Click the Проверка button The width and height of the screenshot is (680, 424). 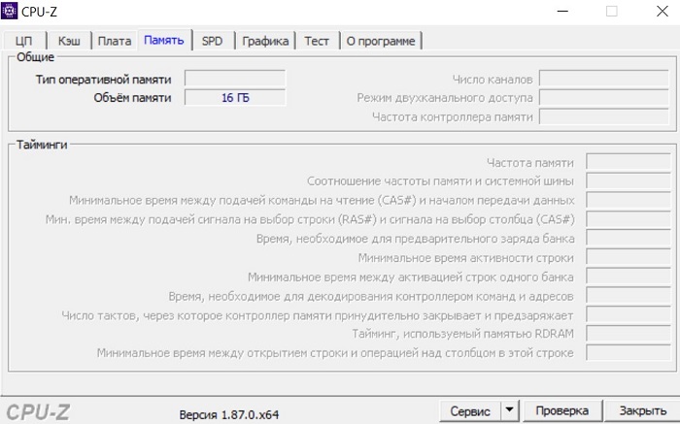click(x=562, y=410)
